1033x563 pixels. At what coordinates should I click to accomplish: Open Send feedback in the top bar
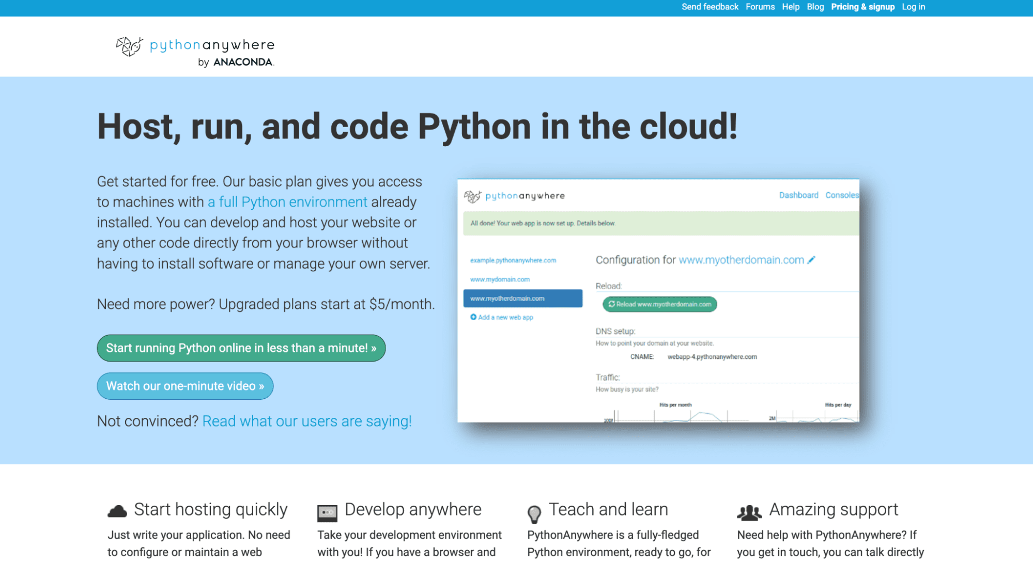pos(710,7)
